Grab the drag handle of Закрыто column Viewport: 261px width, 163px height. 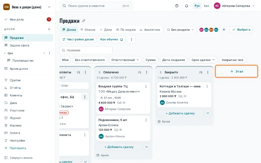pyautogui.click(x=161, y=72)
